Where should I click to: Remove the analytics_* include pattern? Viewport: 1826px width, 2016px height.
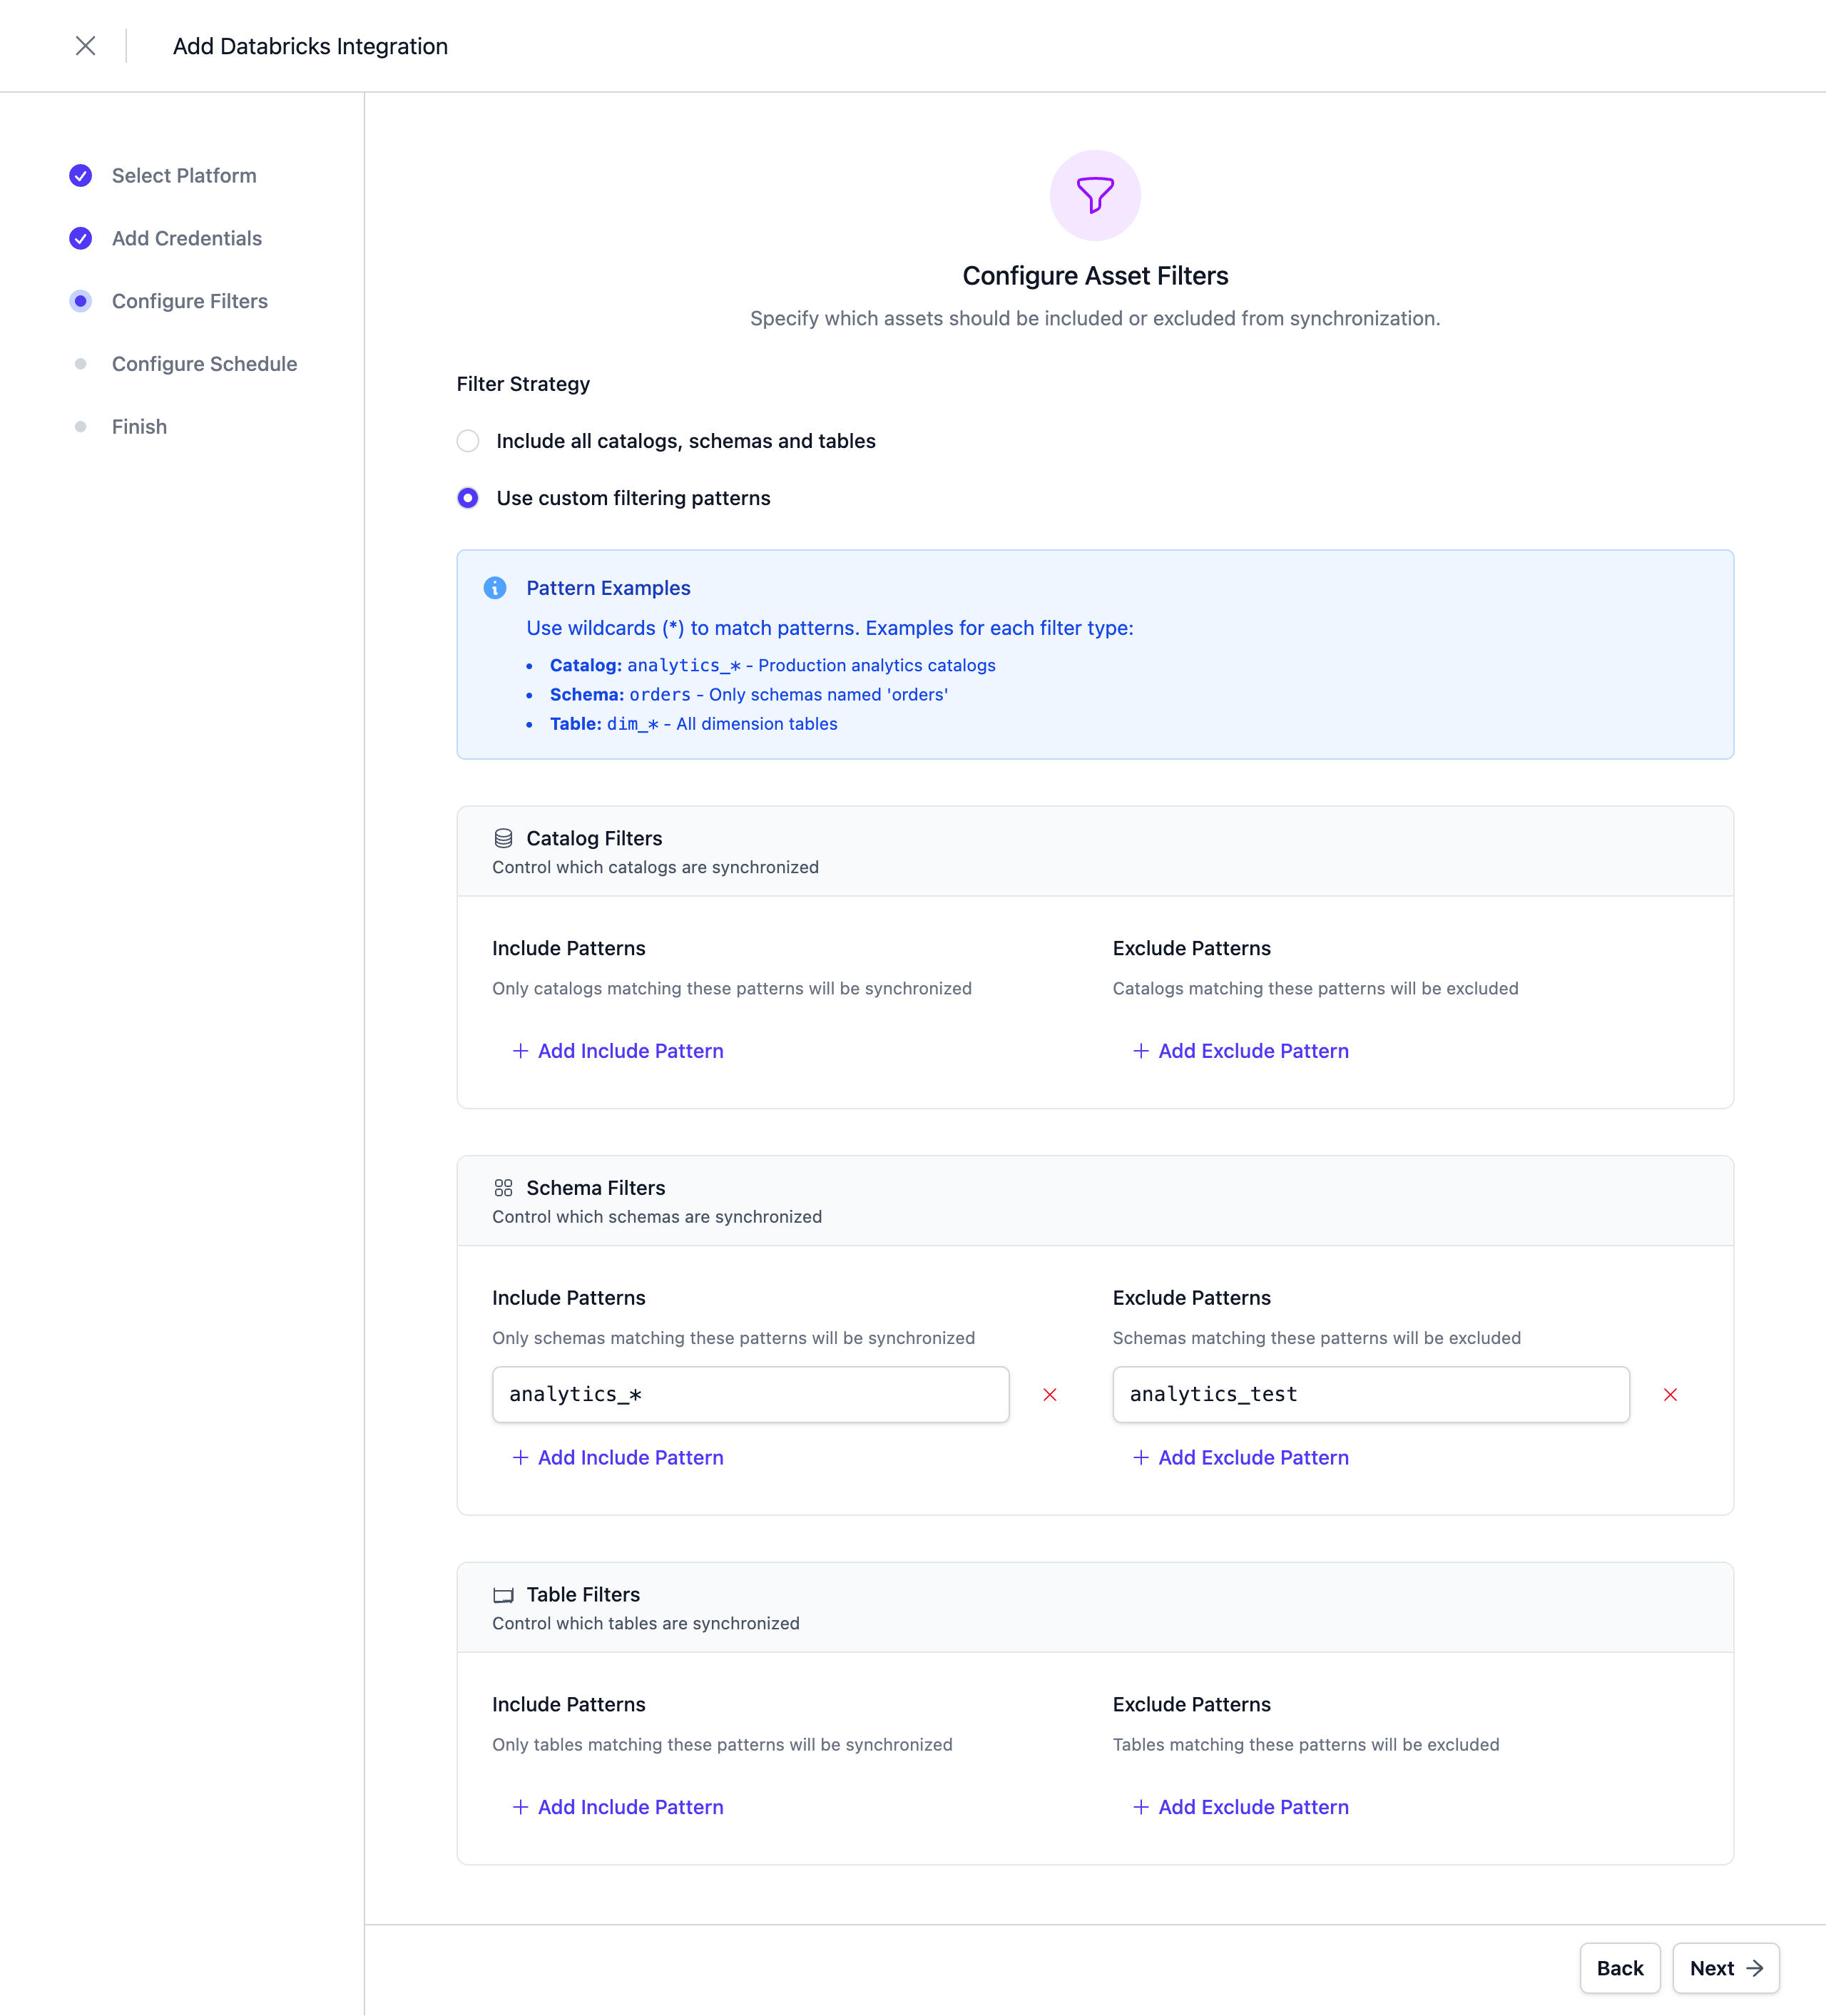click(x=1050, y=1395)
